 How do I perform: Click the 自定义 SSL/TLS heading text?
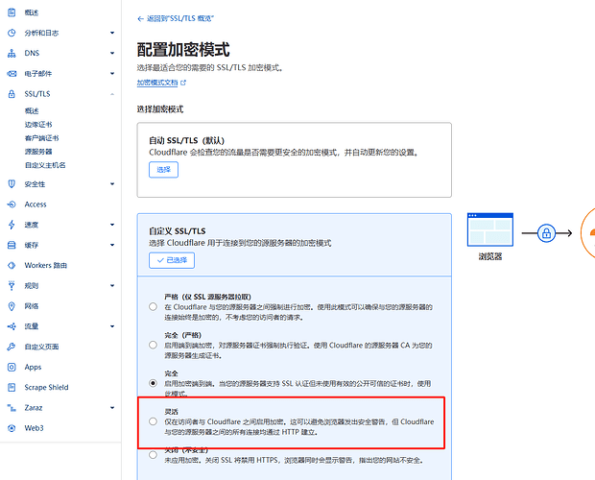178,231
